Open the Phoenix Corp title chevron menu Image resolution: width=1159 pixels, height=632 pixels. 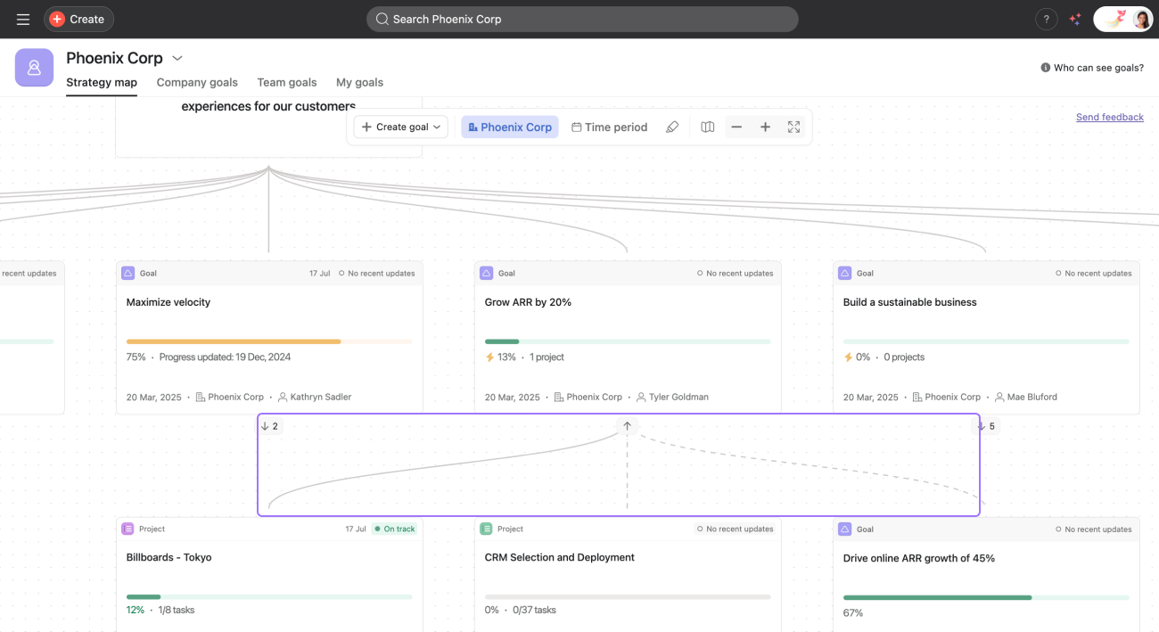[x=177, y=58]
